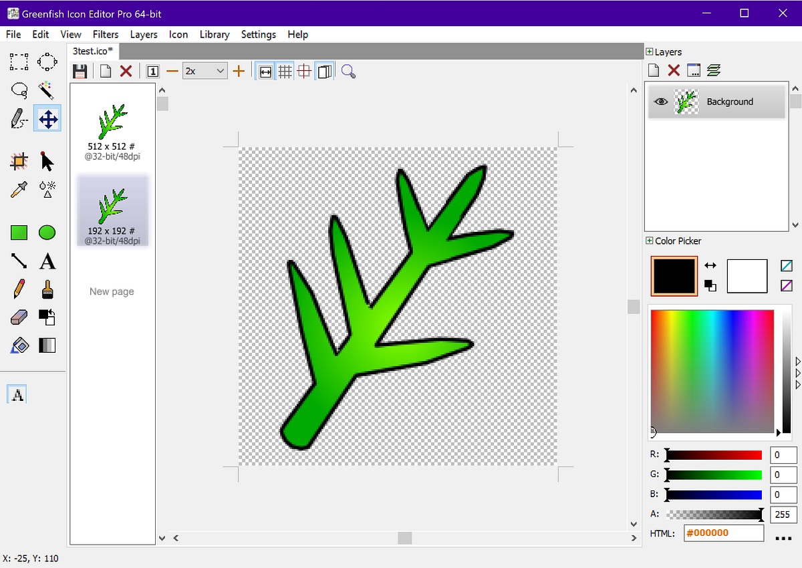
Task: Zoom out with the minus button
Action: (x=172, y=71)
